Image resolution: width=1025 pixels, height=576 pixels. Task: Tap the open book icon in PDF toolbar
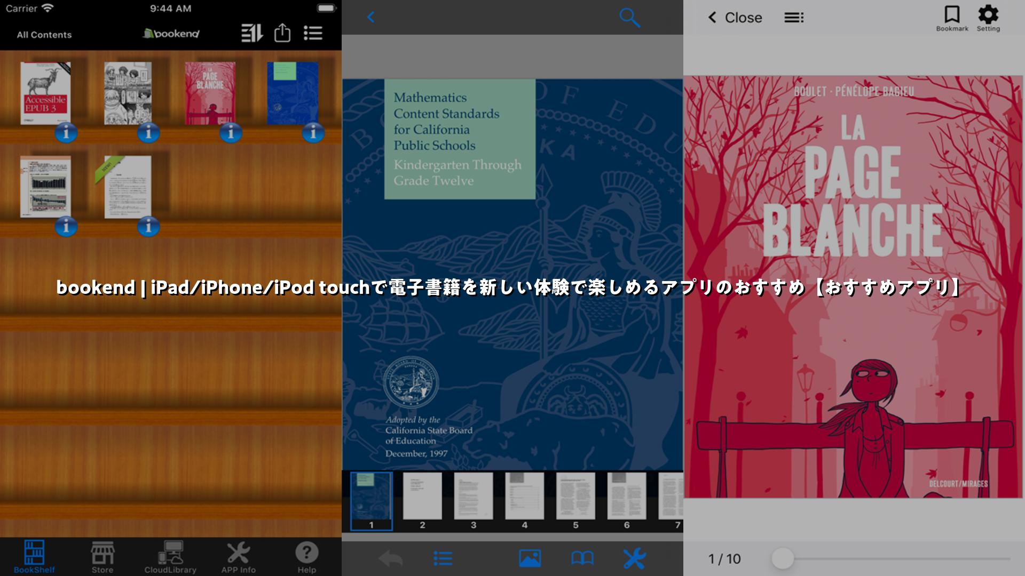pyautogui.click(x=582, y=558)
